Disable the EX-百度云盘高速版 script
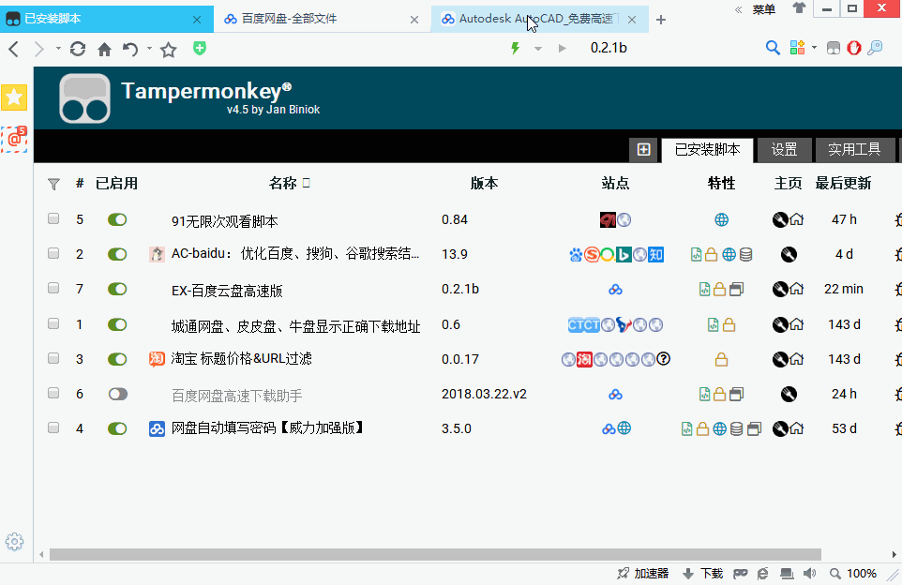Image resolution: width=902 pixels, height=585 pixels. (x=117, y=289)
